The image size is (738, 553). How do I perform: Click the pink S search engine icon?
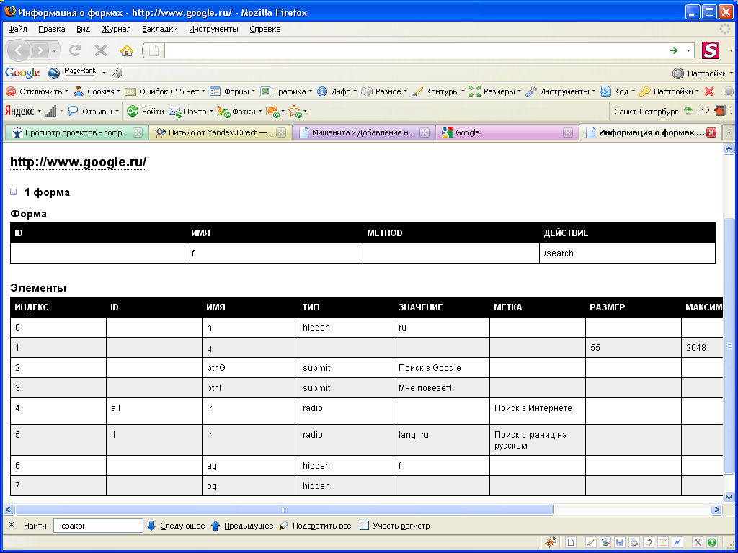[x=710, y=50]
